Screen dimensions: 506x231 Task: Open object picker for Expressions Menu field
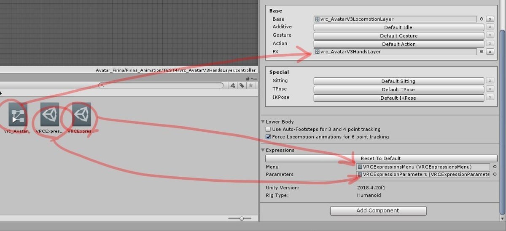[x=495, y=167]
